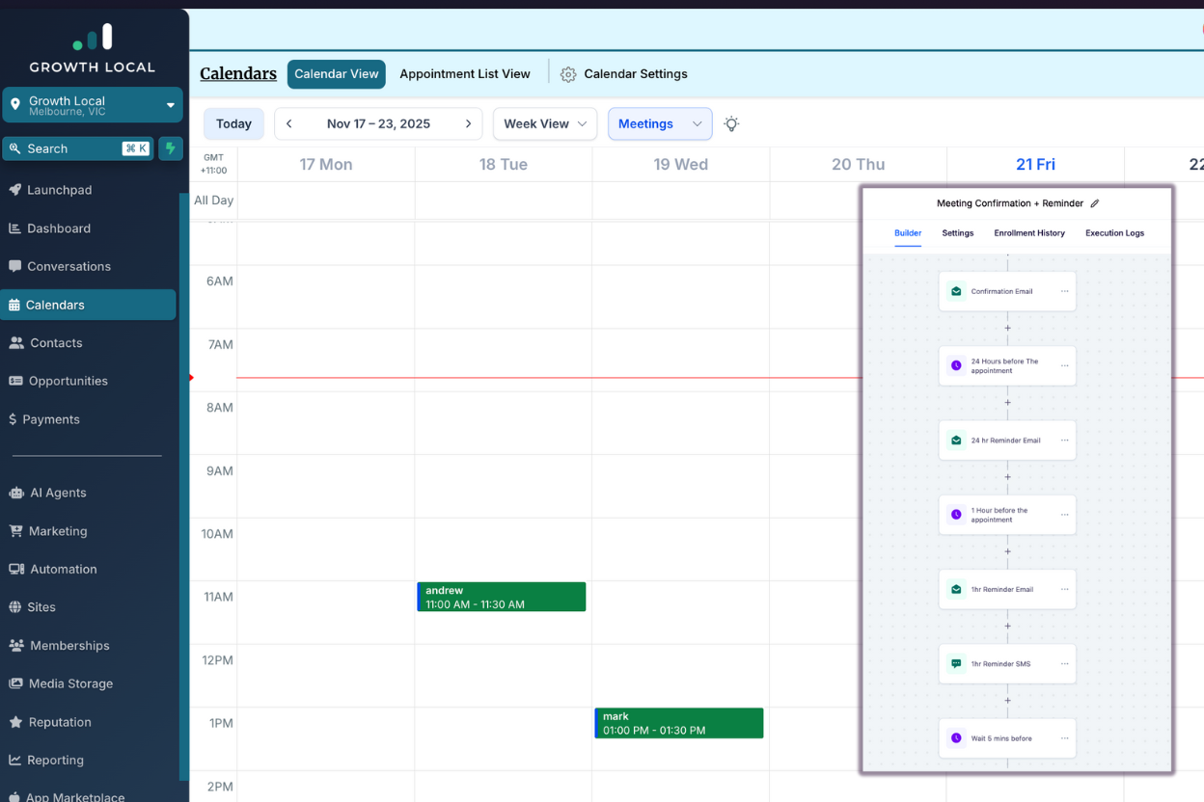Open Launchpad from the sidebar

tap(59, 190)
